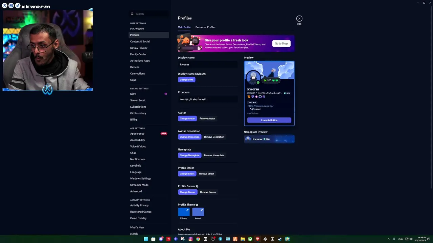Click Remove Avatar button
433x243 pixels.
pyautogui.click(x=207, y=118)
